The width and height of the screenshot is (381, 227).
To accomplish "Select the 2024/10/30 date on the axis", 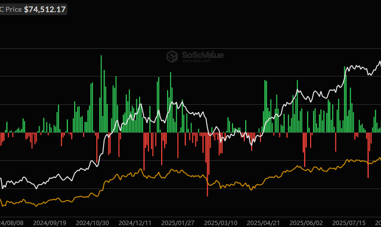I will (x=92, y=223).
